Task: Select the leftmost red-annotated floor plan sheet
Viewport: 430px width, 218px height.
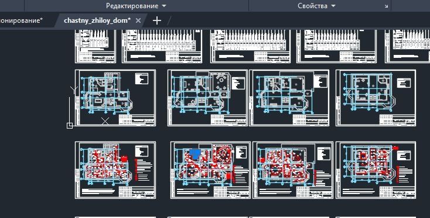Action: pyautogui.click(x=115, y=170)
